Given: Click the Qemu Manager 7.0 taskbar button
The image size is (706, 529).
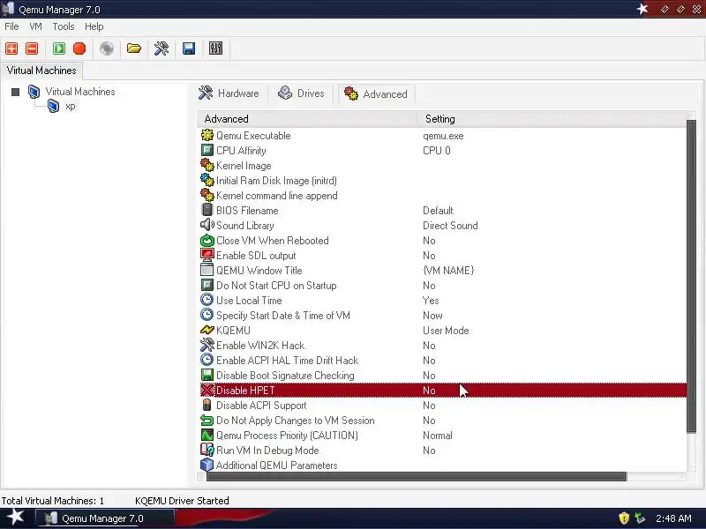Looking at the screenshot, I should 104,518.
